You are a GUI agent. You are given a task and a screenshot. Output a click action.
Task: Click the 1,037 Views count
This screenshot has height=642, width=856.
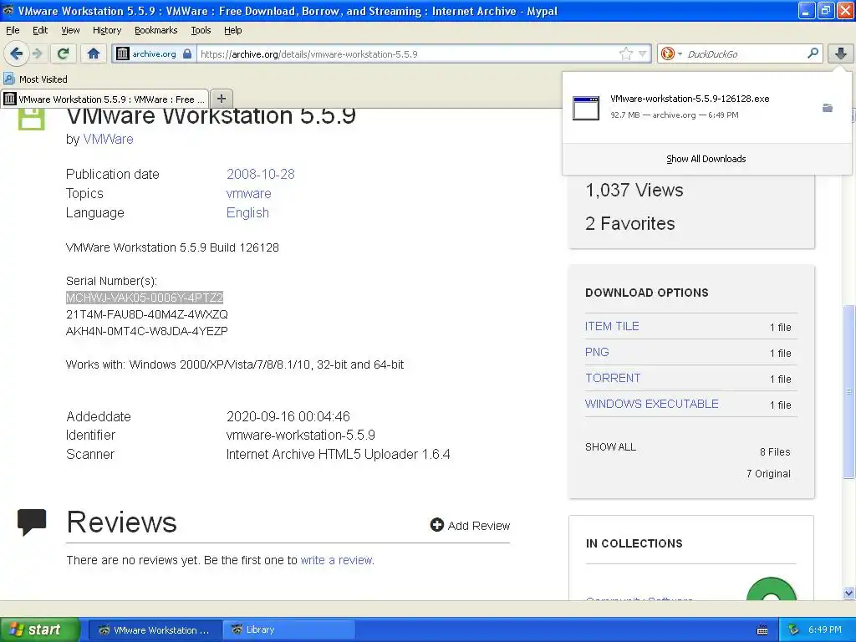pos(634,190)
